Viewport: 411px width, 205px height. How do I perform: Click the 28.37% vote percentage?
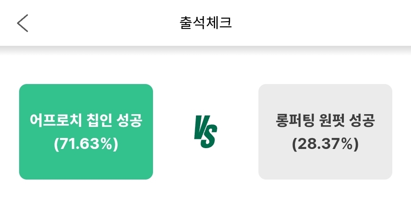pos(325,144)
